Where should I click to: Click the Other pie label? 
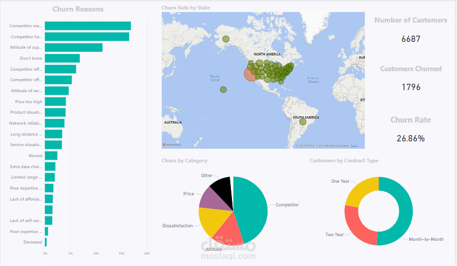(x=207, y=175)
